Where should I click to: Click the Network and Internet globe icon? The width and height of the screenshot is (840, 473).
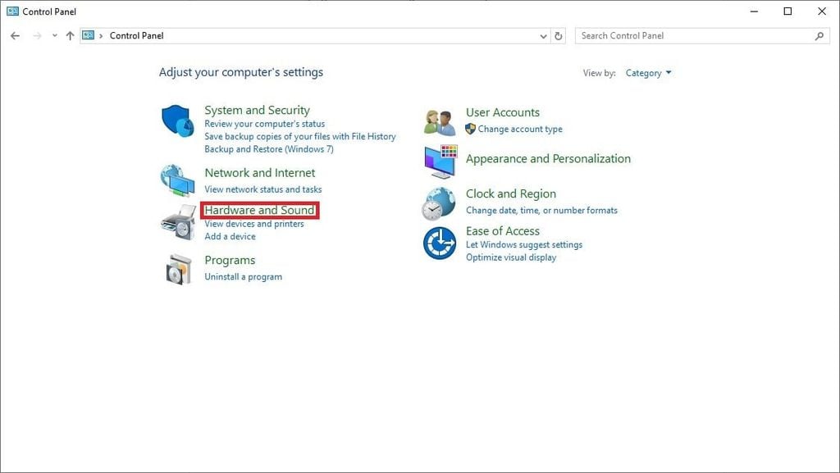177,180
